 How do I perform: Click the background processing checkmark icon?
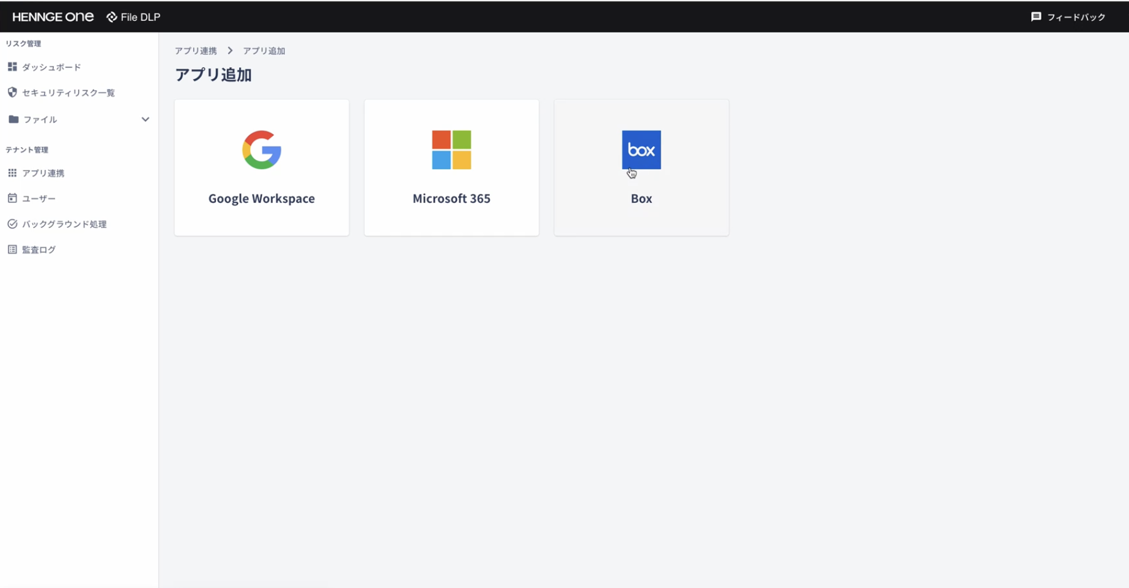tap(12, 224)
